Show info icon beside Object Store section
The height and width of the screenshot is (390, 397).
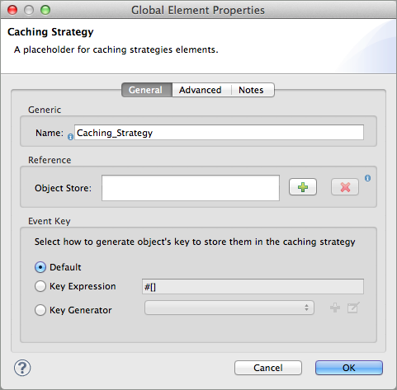point(367,178)
